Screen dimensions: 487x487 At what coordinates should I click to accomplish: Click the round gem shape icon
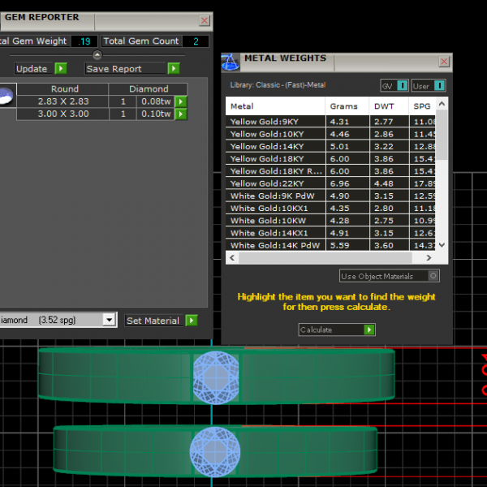coord(5,96)
